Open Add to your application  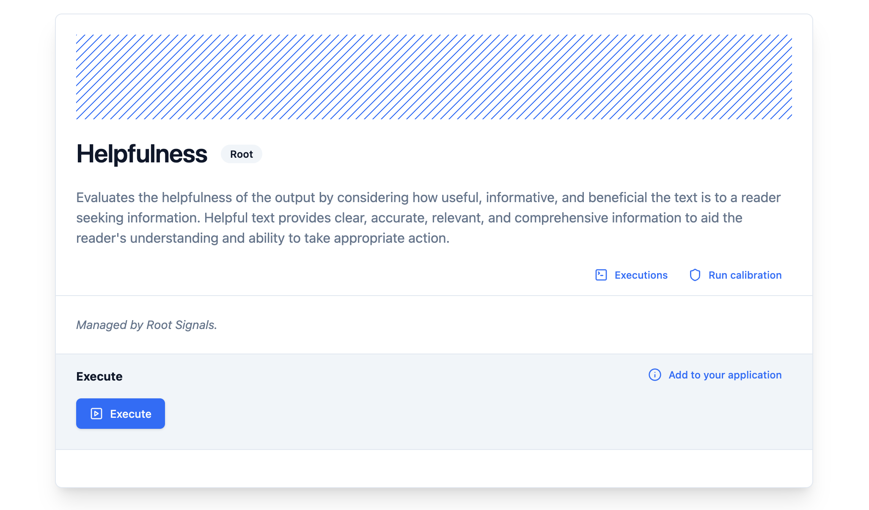(725, 375)
